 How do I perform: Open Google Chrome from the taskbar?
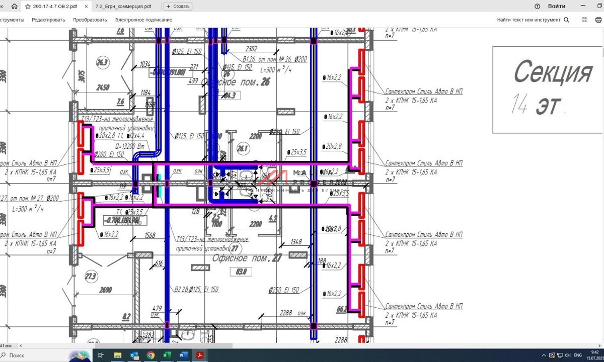(x=150, y=355)
